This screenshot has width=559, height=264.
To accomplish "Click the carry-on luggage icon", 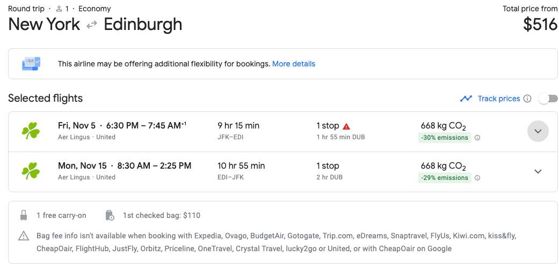I will [x=24, y=215].
